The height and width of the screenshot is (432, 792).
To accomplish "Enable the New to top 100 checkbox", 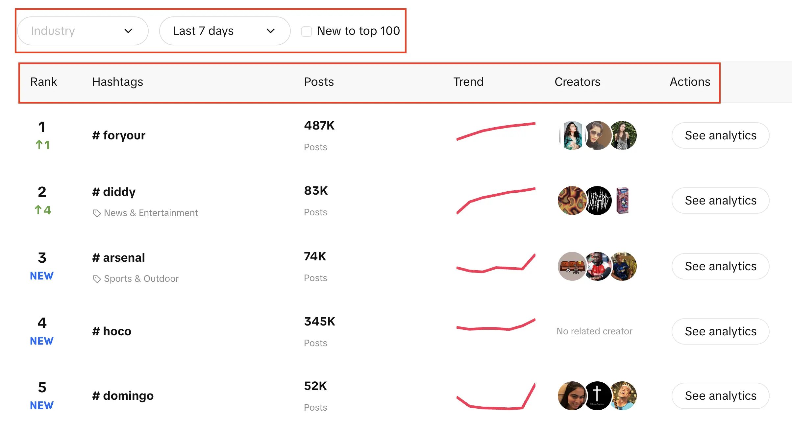I will pyautogui.click(x=306, y=31).
